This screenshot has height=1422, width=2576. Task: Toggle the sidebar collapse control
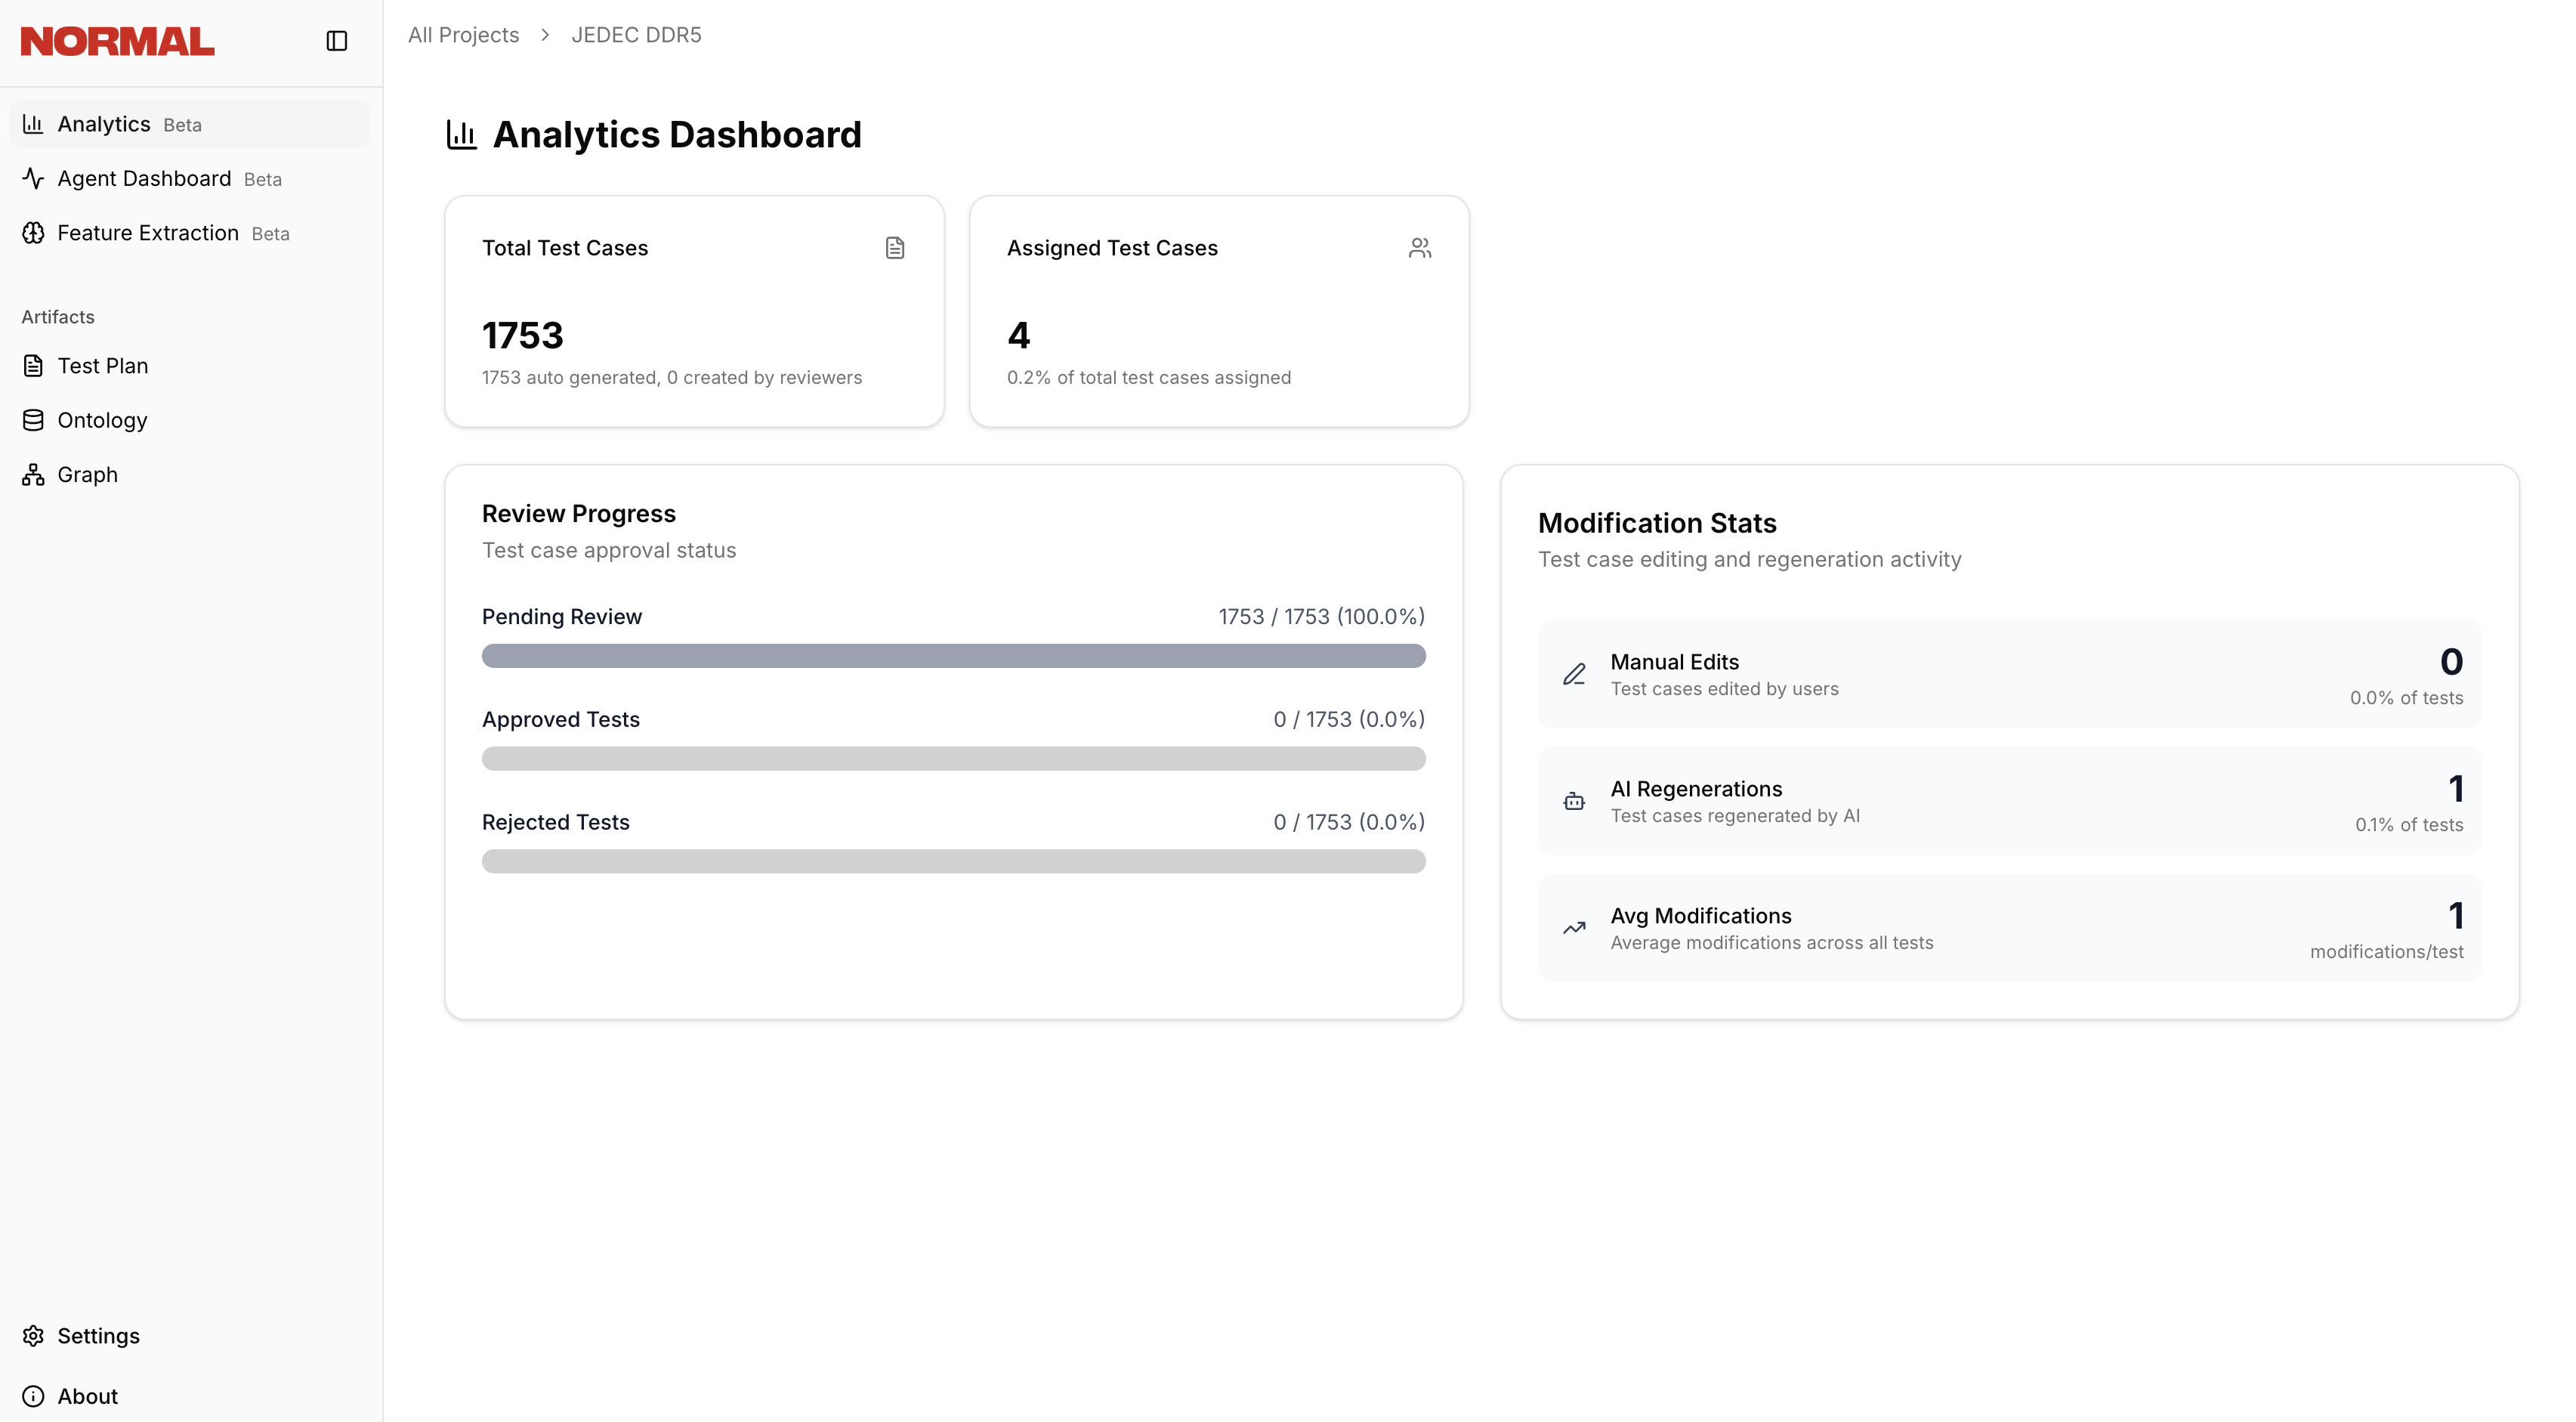336,41
